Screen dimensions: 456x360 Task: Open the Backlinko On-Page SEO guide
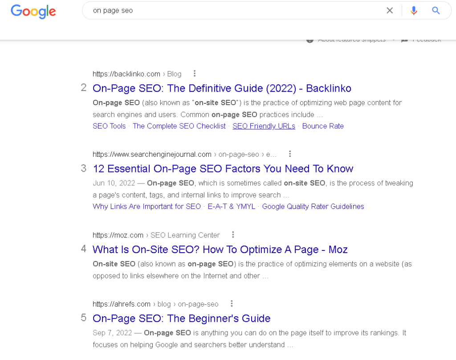point(222,88)
